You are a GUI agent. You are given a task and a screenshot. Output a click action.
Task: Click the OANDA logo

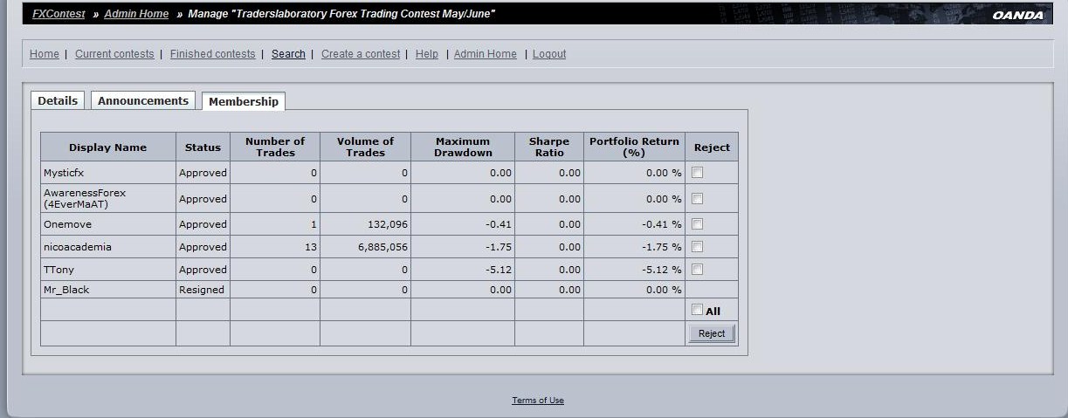1018,15
